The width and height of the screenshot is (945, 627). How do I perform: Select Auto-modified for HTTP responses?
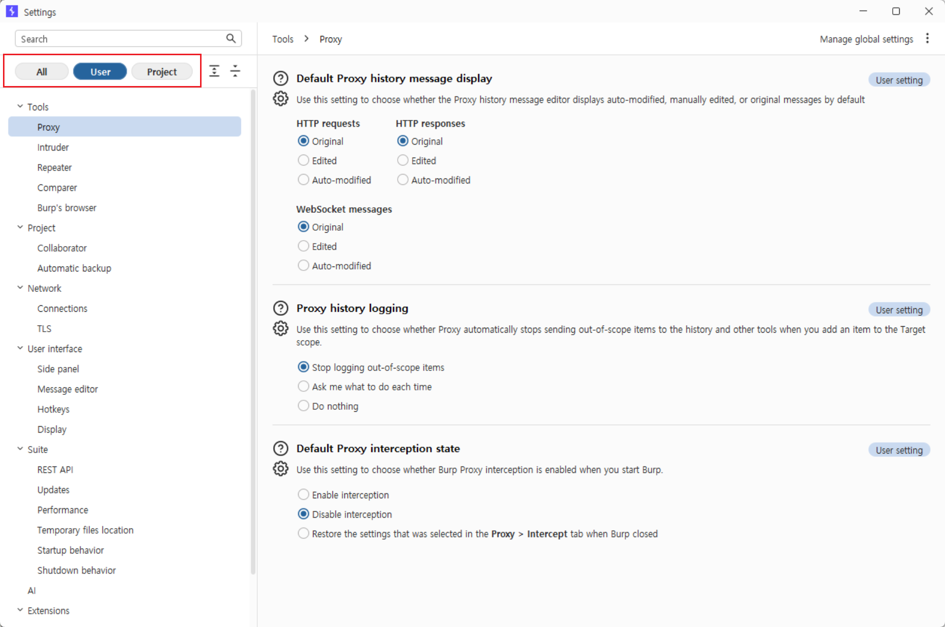pyautogui.click(x=403, y=179)
